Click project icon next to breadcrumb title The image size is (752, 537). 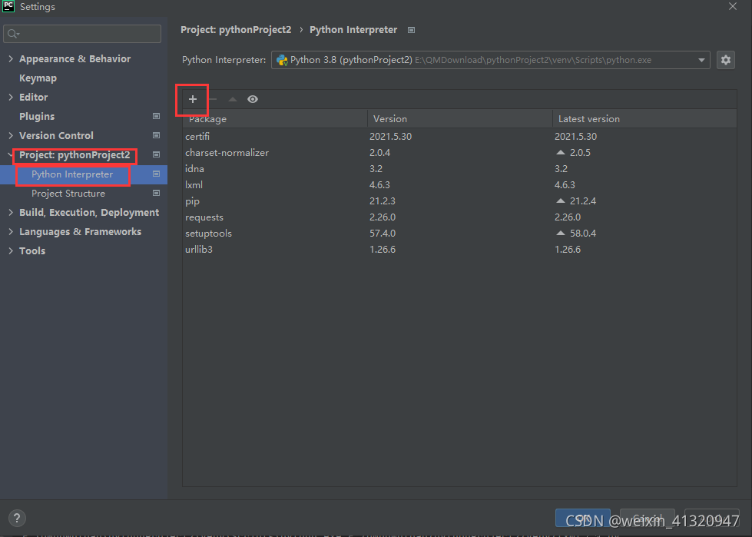point(412,30)
